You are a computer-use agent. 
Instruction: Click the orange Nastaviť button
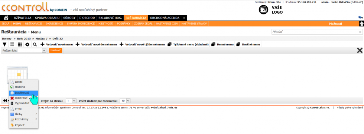(55, 50)
